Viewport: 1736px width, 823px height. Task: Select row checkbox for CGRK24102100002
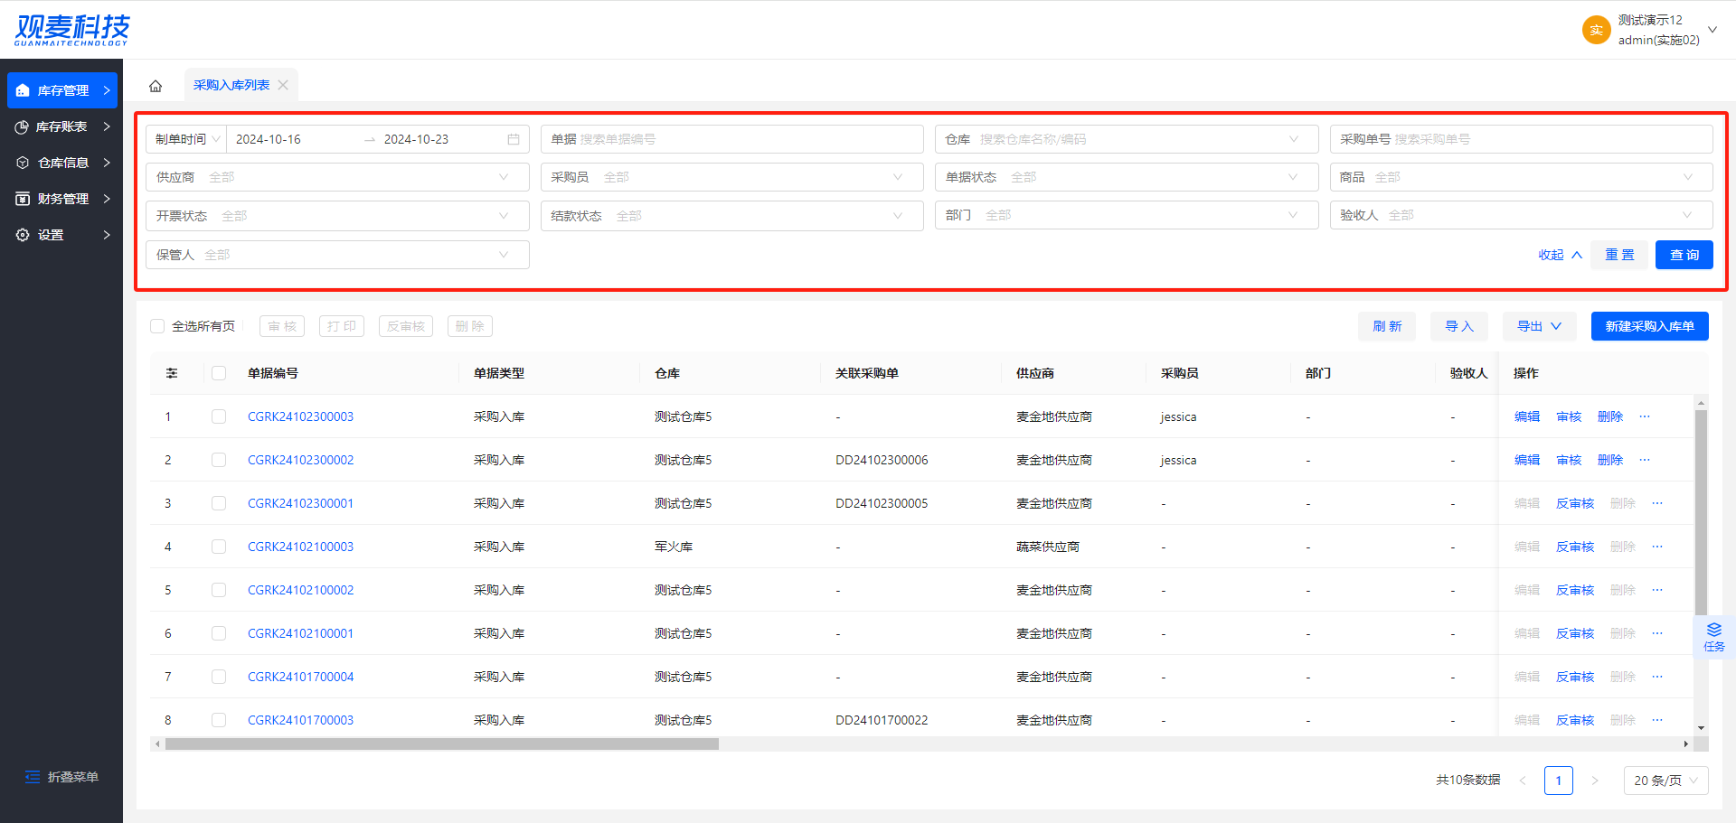(x=219, y=590)
